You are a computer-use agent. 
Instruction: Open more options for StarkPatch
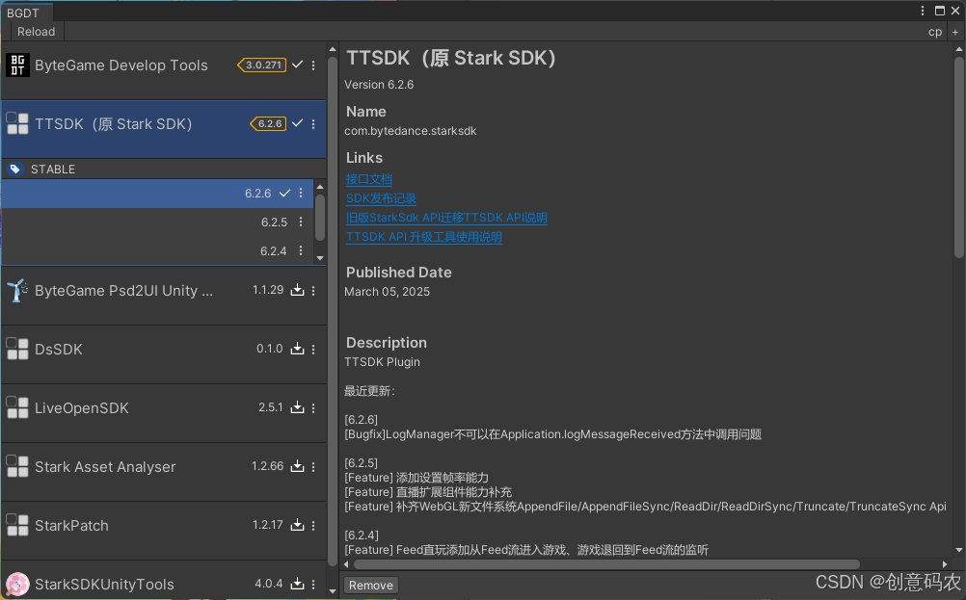click(x=313, y=526)
